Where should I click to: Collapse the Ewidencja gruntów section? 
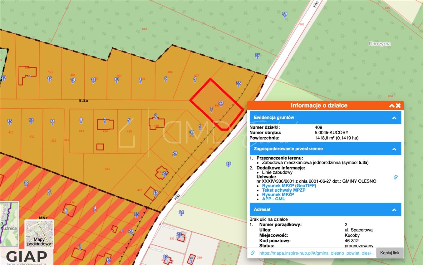(394, 118)
